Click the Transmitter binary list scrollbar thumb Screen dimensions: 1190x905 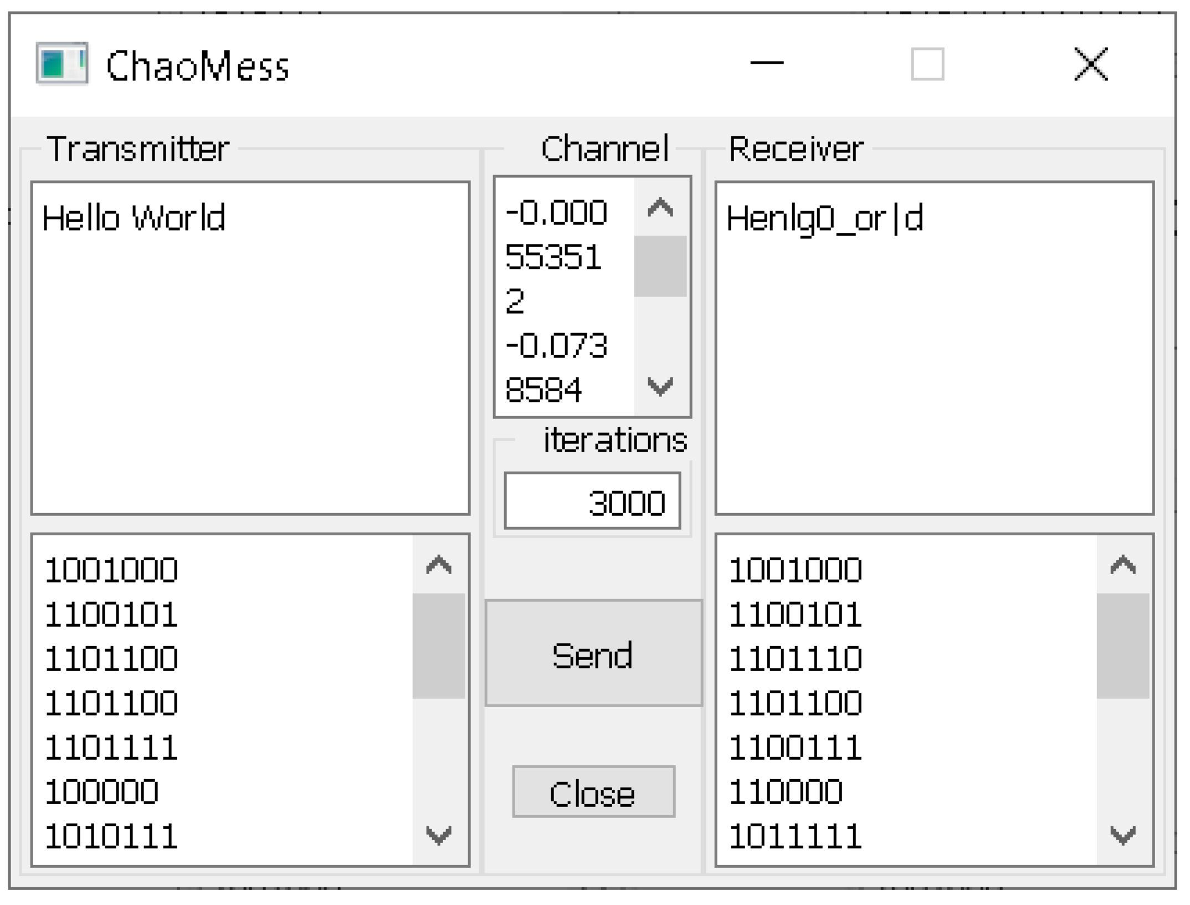pyautogui.click(x=439, y=646)
